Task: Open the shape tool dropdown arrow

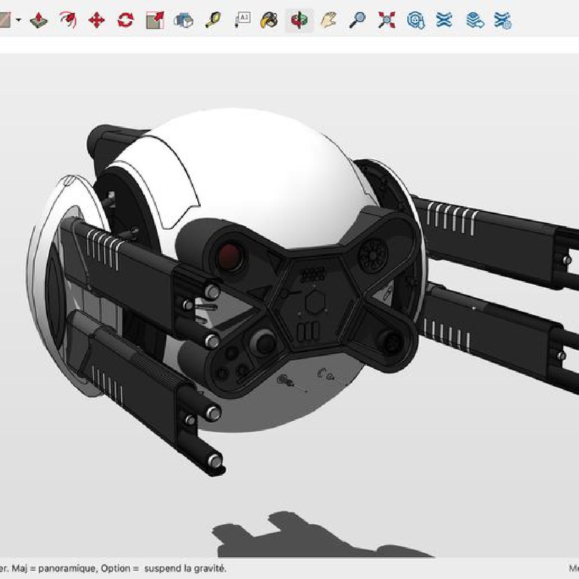Action: (x=18, y=20)
